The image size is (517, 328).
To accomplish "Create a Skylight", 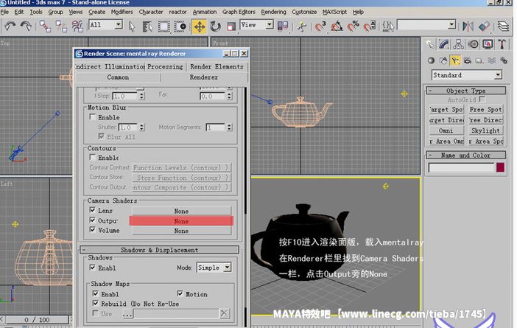I will [x=485, y=130].
